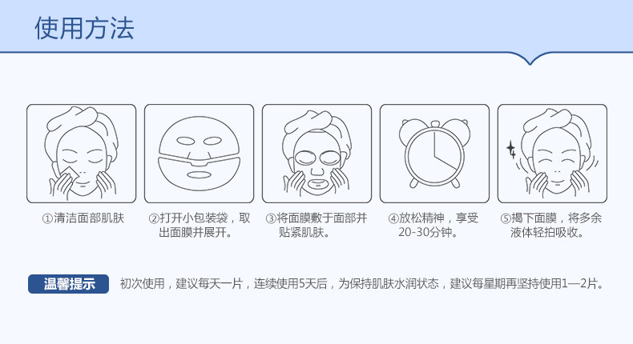Image resolution: width=633 pixels, height=344 pixels.
Task: Select step ② 打开小包装袋 caption
Action: coord(200,225)
